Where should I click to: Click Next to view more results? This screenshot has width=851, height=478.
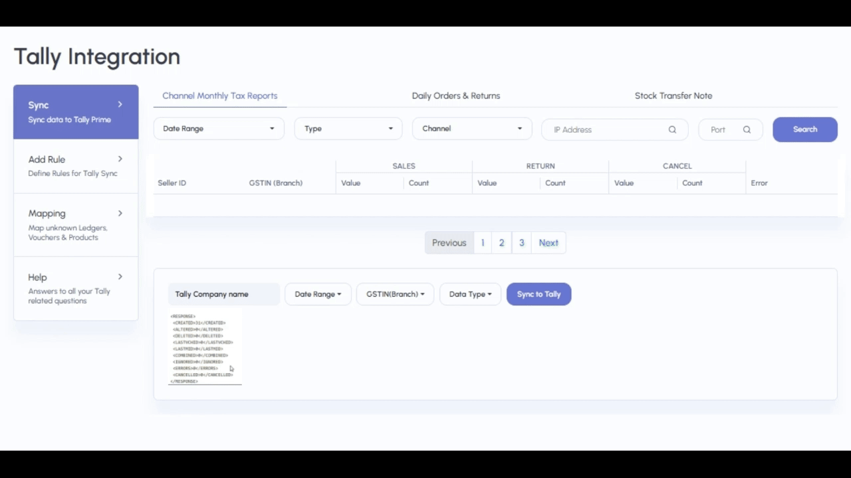pyautogui.click(x=548, y=242)
